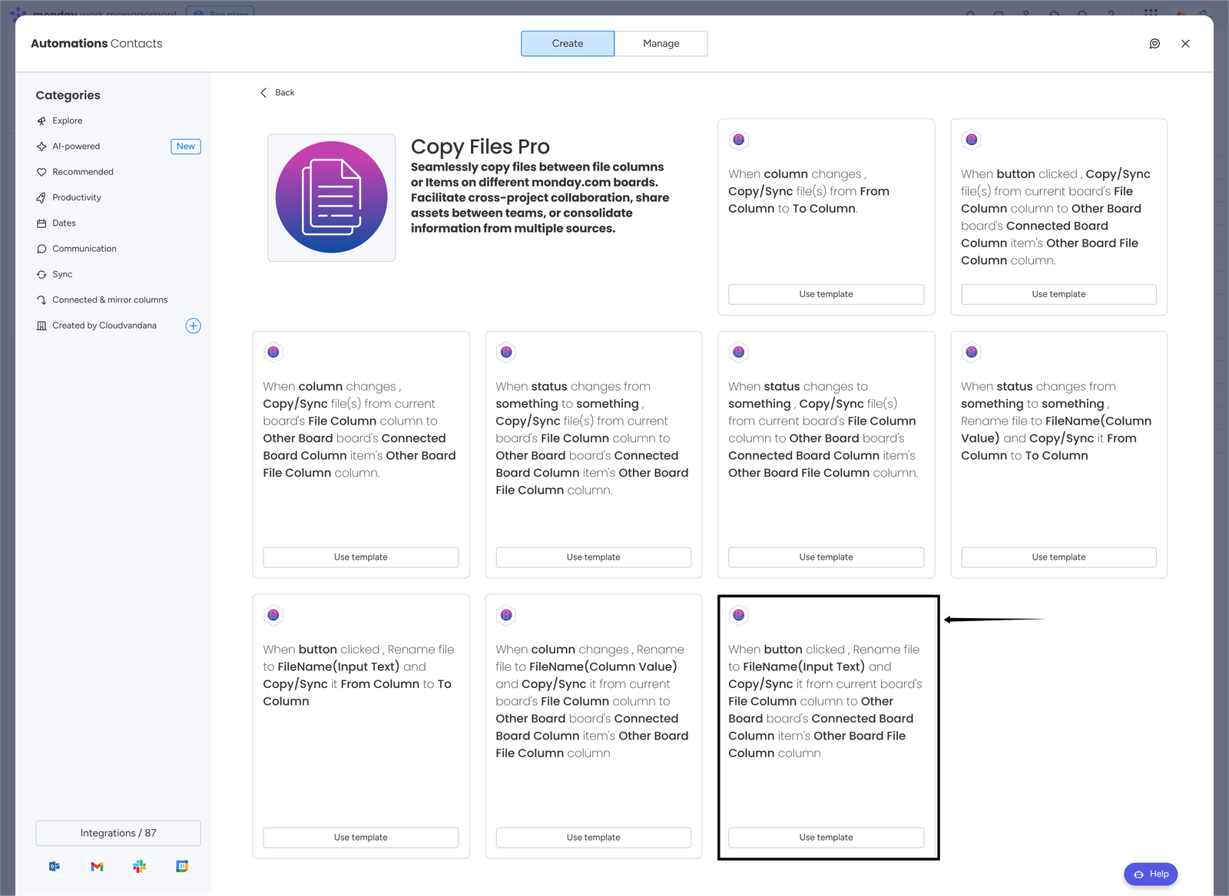Use template for 'status changes from something to something, Copy/Sync' card
The height and width of the screenshot is (896, 1229).
point(593,557)
